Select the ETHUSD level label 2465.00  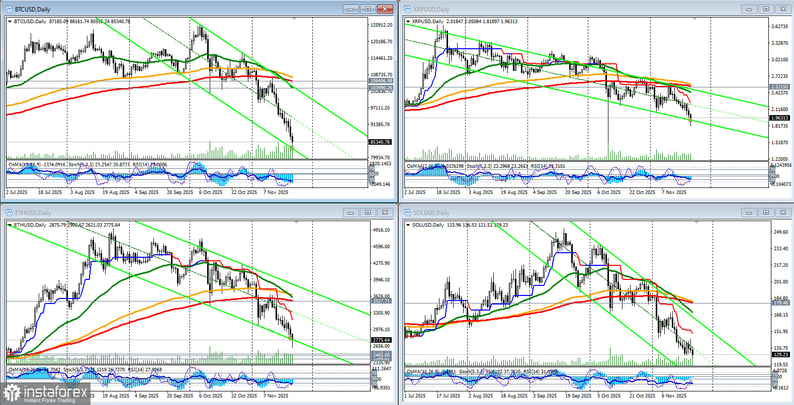click(x=381, y=355)
